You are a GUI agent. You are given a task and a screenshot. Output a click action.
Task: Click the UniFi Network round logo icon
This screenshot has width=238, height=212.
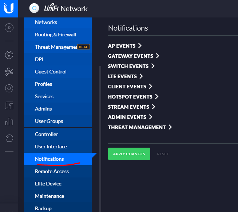(x=34, y=8)
